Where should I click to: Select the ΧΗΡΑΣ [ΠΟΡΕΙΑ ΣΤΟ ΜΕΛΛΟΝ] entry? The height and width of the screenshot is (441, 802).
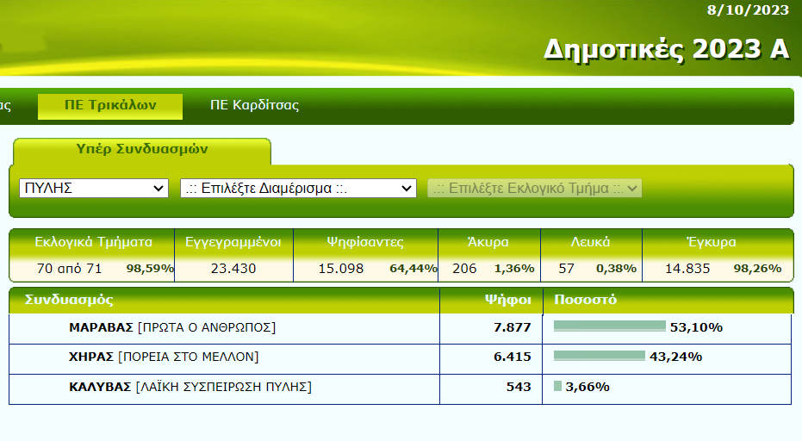coord(164,357)
